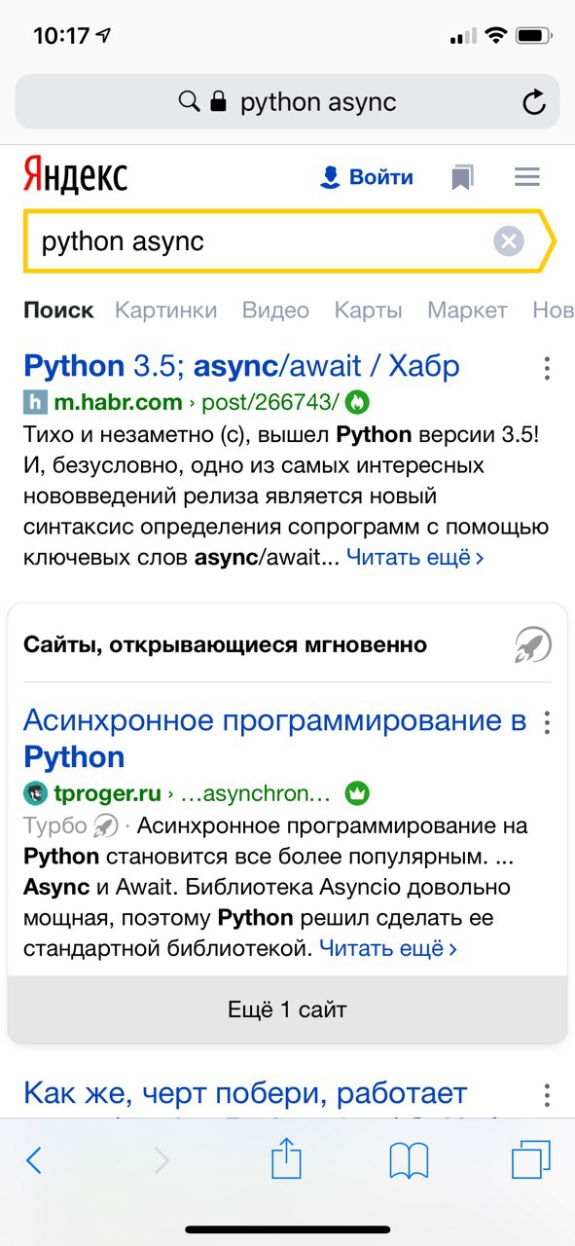Expand the Ещё 1 сайт section
Image resolution: width=575 pixels, height=1246 pixels.
[x=287, y=1009]
